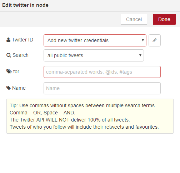Image resolution: width=180 pixels, height=173 pixels.
Task: Click the single tag icon beside the Name label
Action: click(x=9, y=88)
